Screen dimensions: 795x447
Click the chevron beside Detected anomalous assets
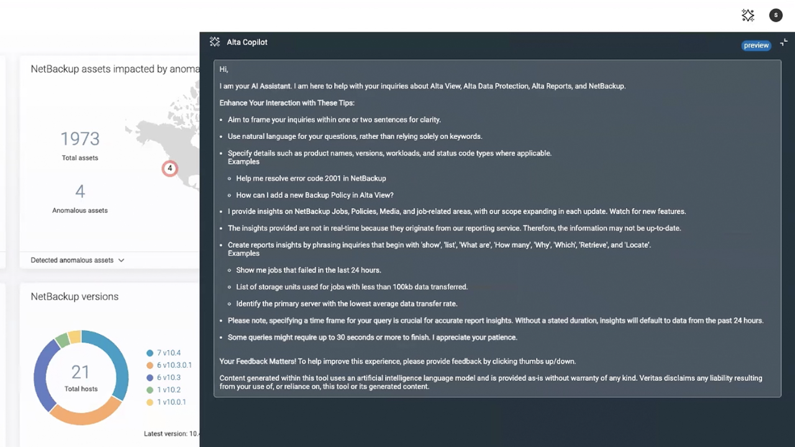click(121, 260)
